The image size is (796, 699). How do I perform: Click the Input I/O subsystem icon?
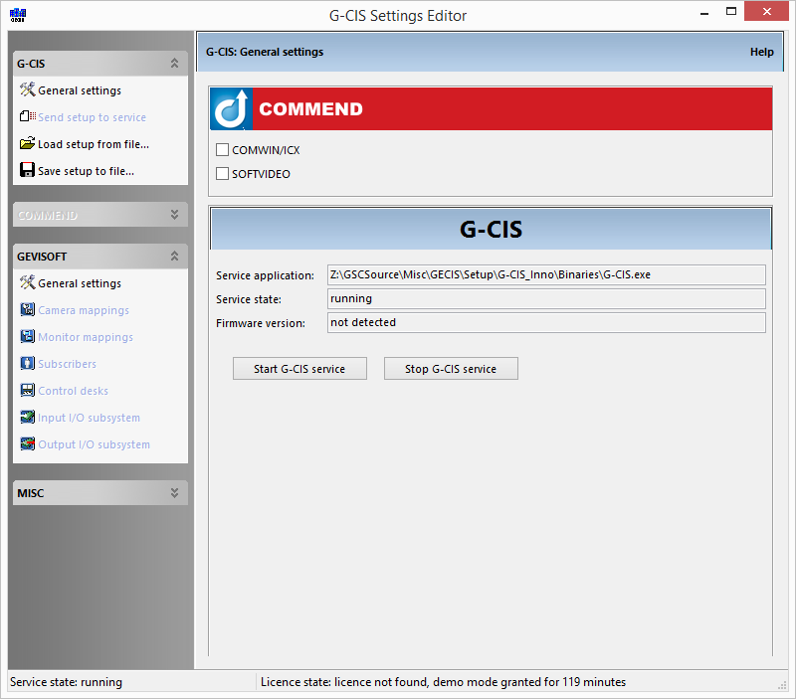[x=28, y=417]
